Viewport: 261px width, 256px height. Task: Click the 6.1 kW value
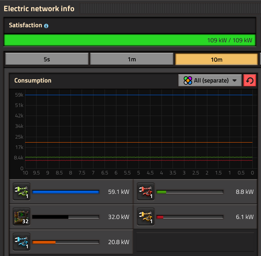(245, 217)
